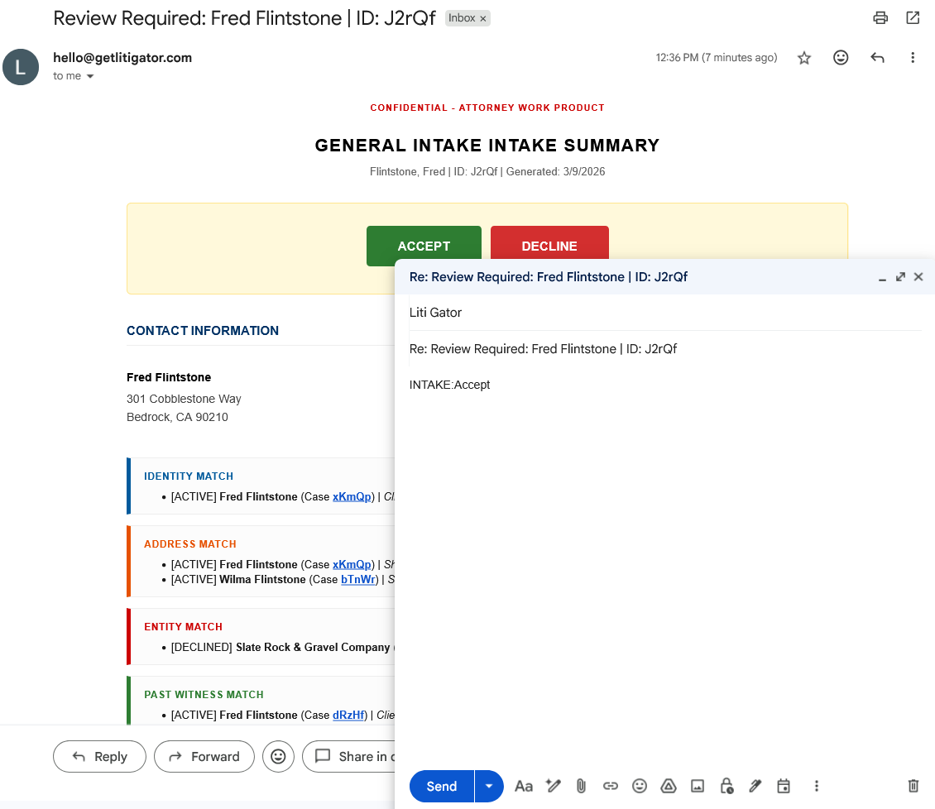Attach a file with the paperclip icon
This screenshot has height=809, width=935.
pyautogui.click(x=581, y=786)
